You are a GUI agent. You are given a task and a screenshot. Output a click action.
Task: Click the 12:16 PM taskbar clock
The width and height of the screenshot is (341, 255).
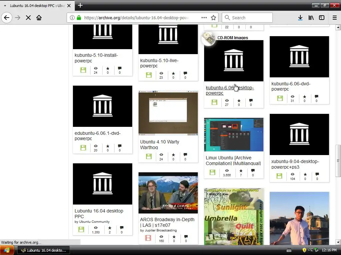[329, 250]
